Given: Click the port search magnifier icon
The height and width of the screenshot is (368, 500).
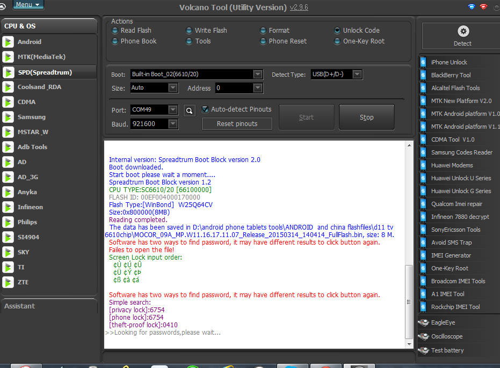Looking at the screenshot, I should tap(190, 111).
